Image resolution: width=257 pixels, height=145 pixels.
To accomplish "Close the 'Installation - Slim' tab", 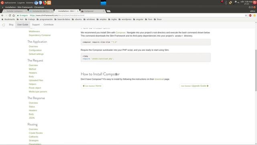I will [x=78, y=11].
